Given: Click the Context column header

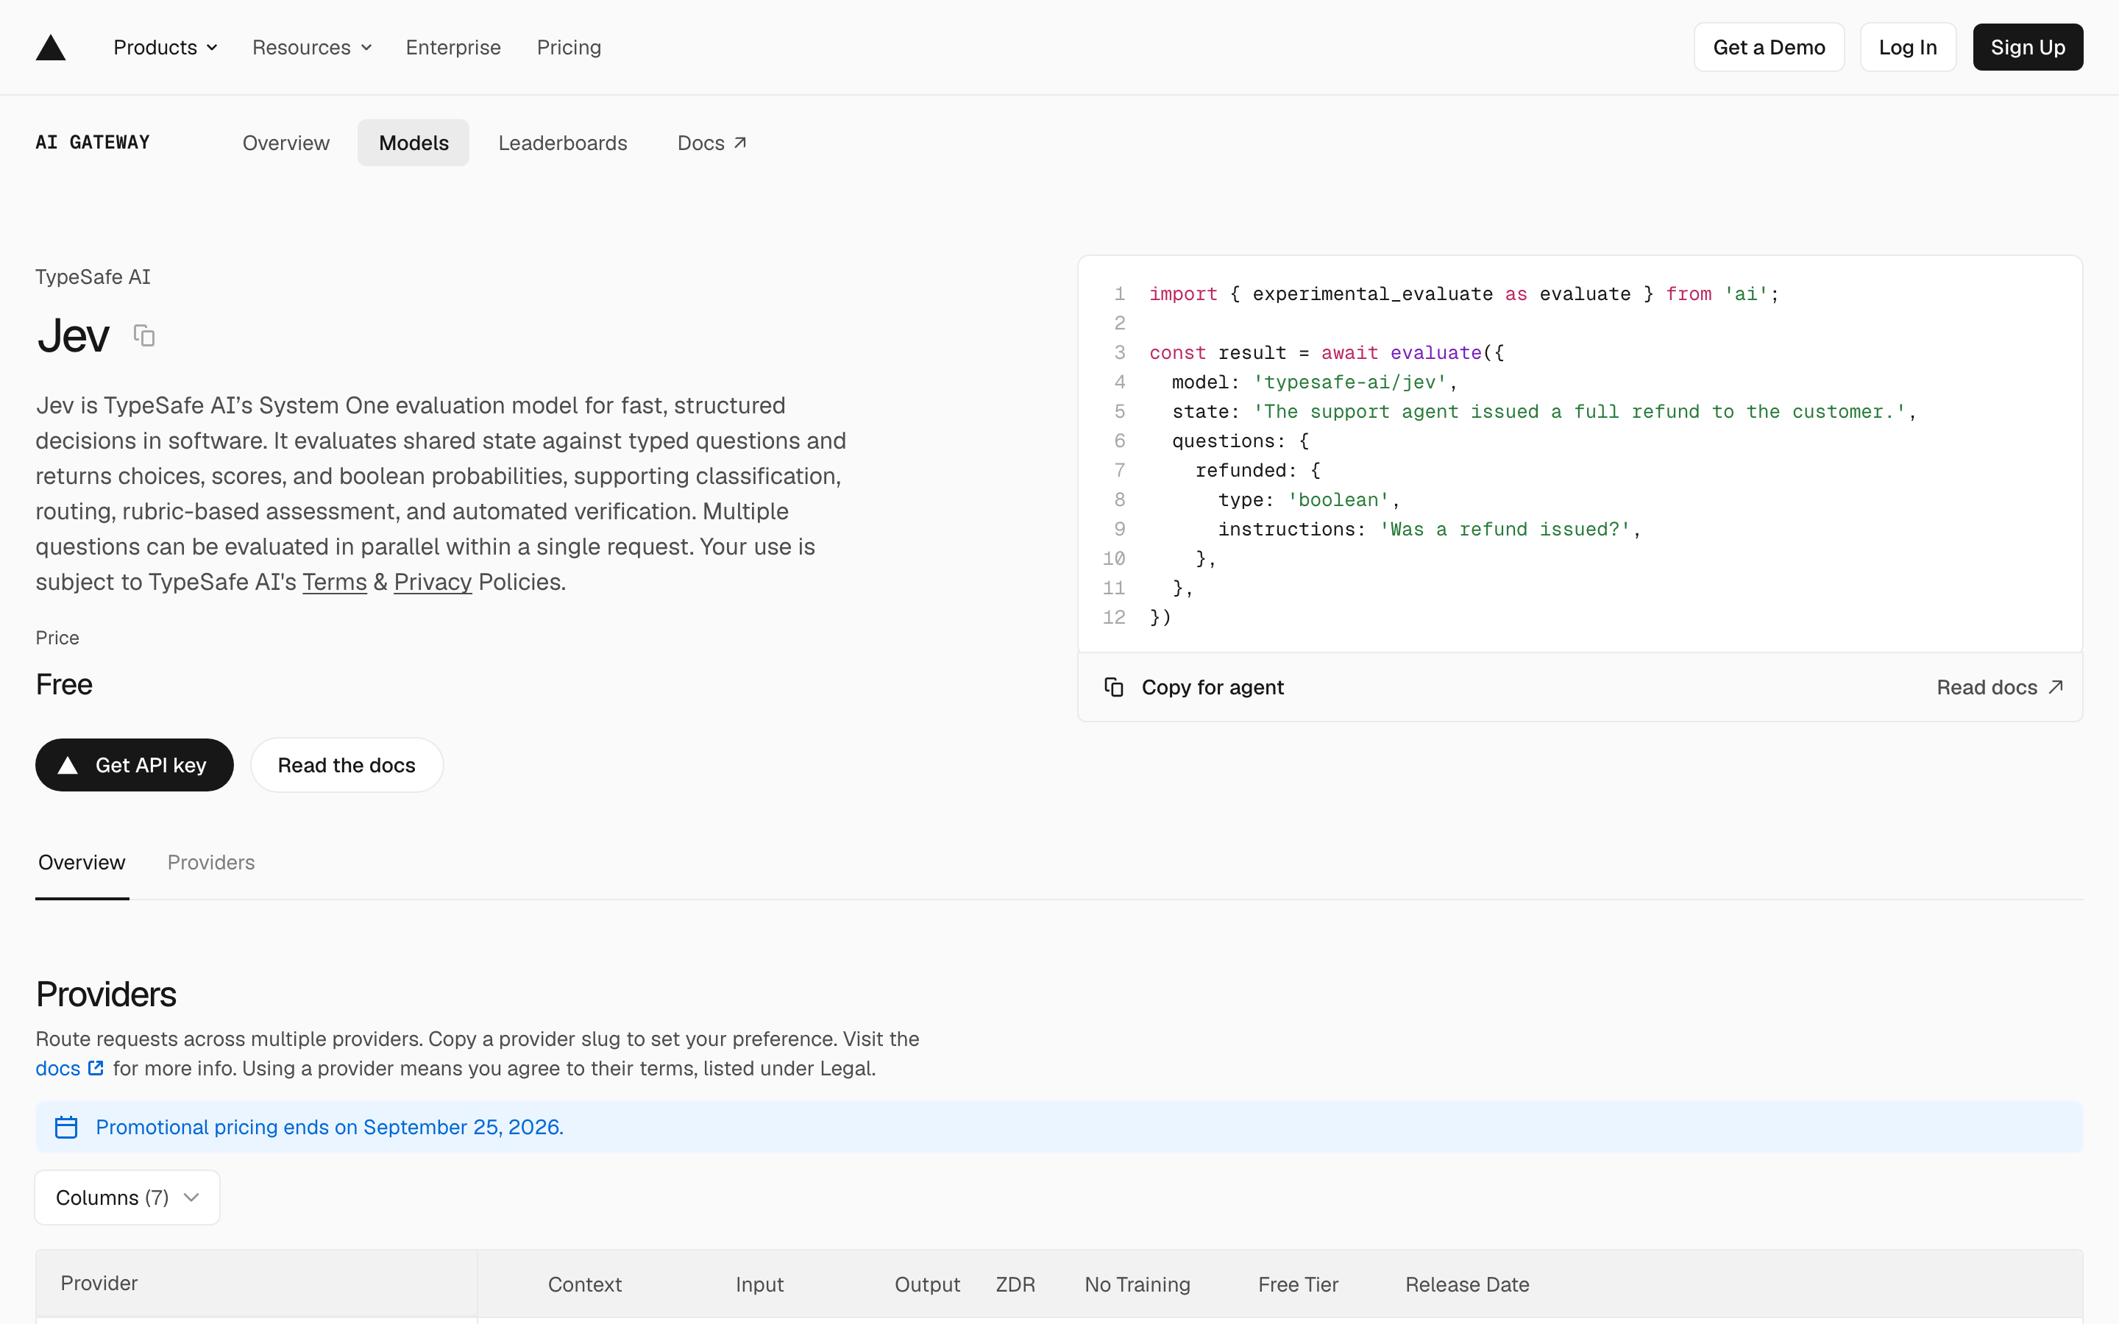Looking at the screenshot, I should (585, 1284).
